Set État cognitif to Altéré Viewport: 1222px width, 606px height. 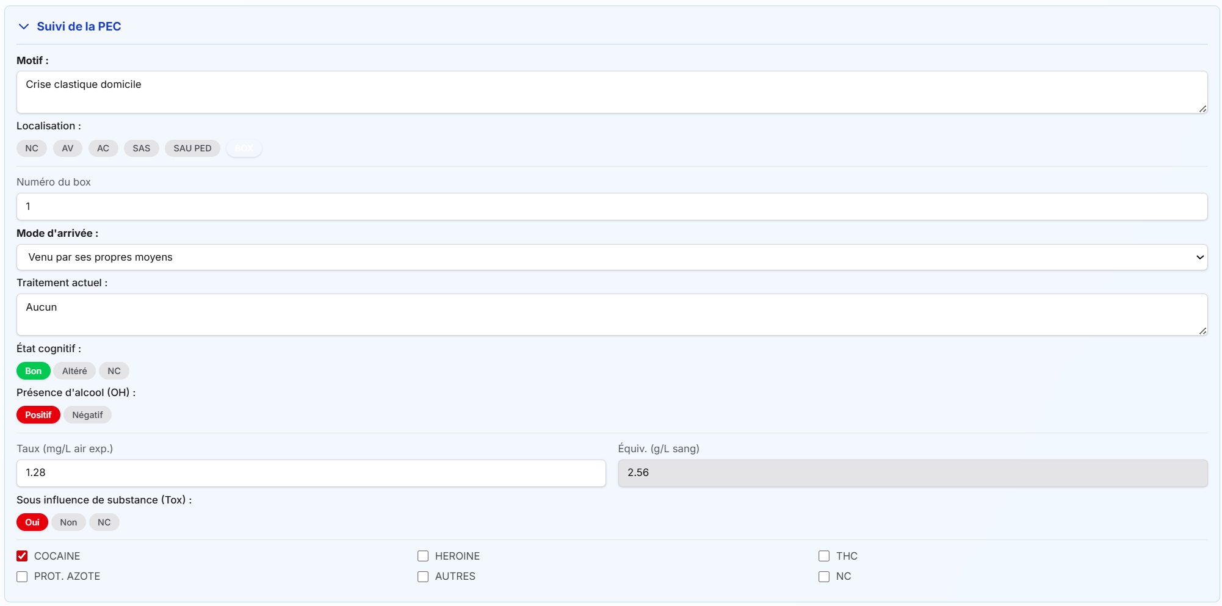(x=74, y=371)
